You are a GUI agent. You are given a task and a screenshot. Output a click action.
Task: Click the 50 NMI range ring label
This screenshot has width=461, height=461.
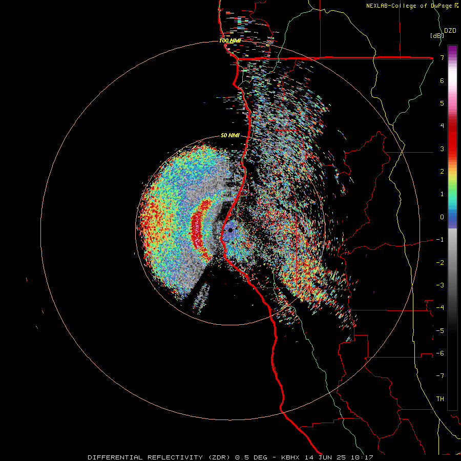230,135
